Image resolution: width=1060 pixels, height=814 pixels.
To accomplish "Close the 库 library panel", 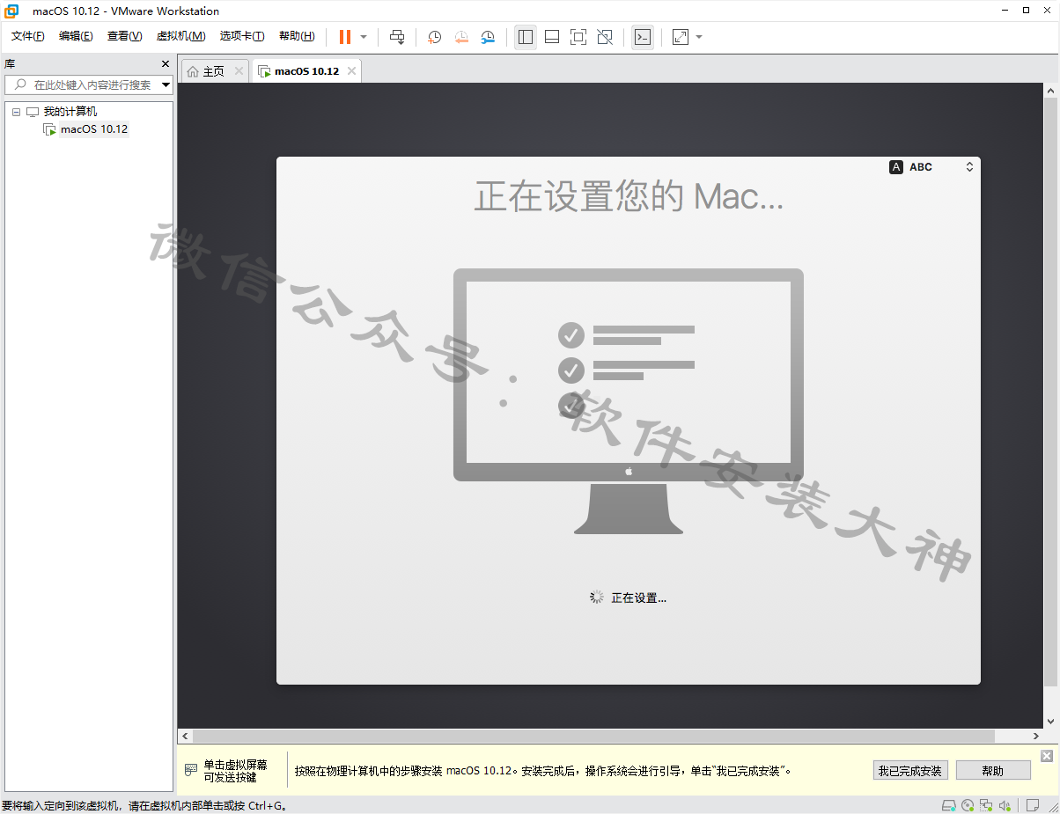I will 165,64.
